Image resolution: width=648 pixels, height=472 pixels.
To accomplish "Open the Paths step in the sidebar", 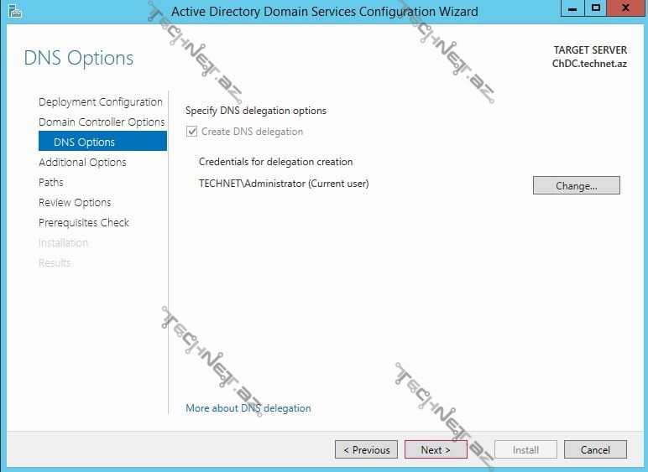I will [x=51, y=183].
